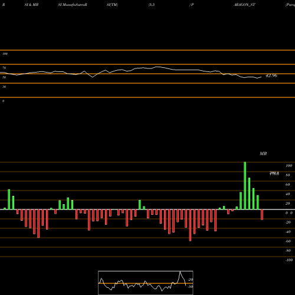Click the -20 label in the mini chart

pyautogui.click(x=191, y=280)
